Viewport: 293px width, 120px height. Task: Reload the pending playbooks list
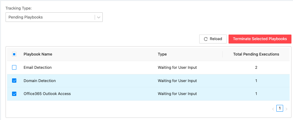coord(213,39)
